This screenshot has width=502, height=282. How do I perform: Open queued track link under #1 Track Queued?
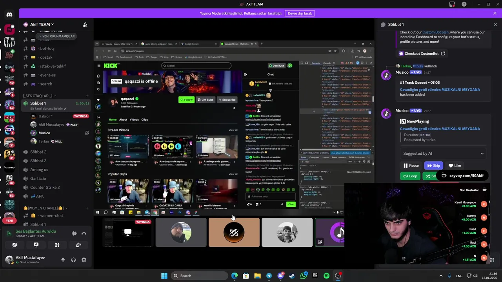(440, 90)
